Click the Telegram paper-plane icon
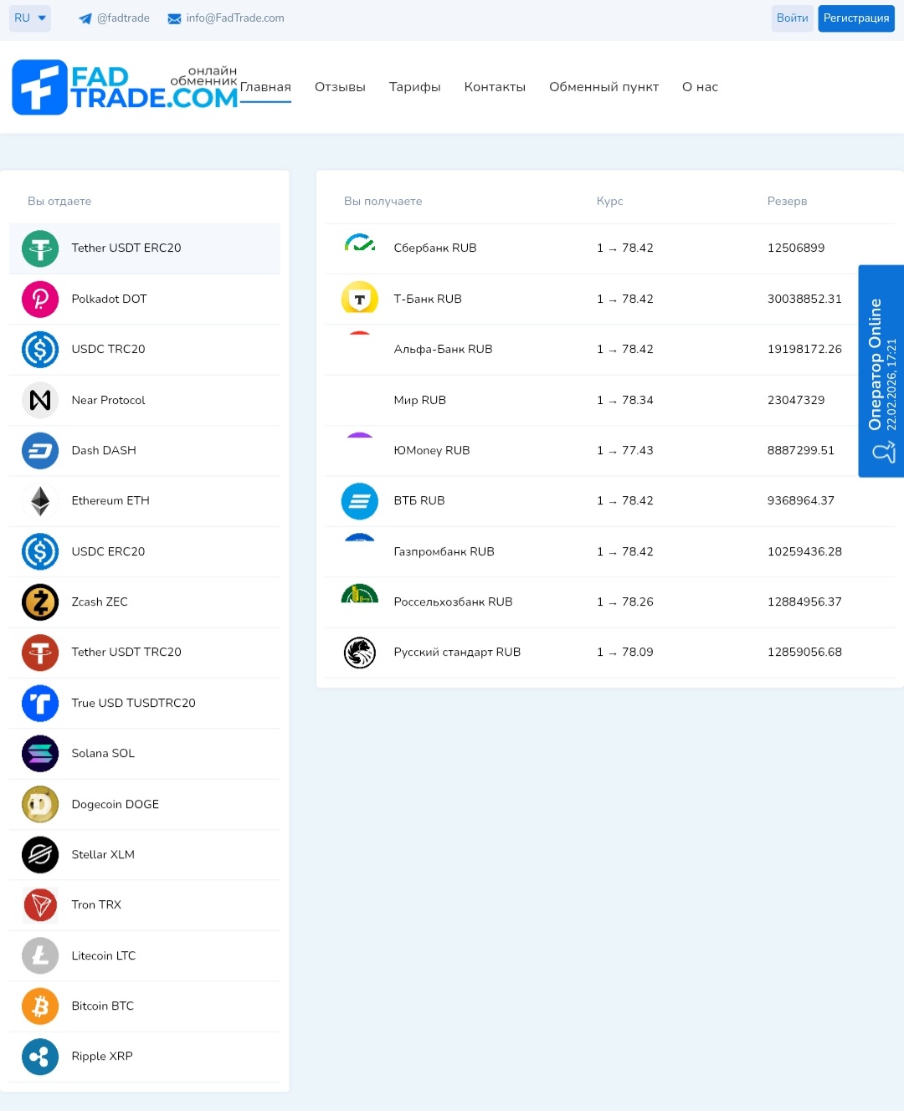This screenshot has height=1111, width=904. click(x=85, y=18)
